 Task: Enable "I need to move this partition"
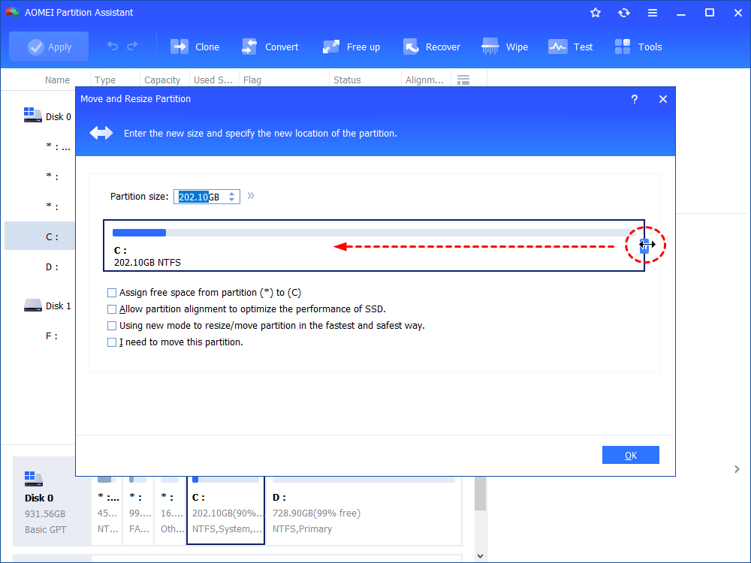click(112, 342)
